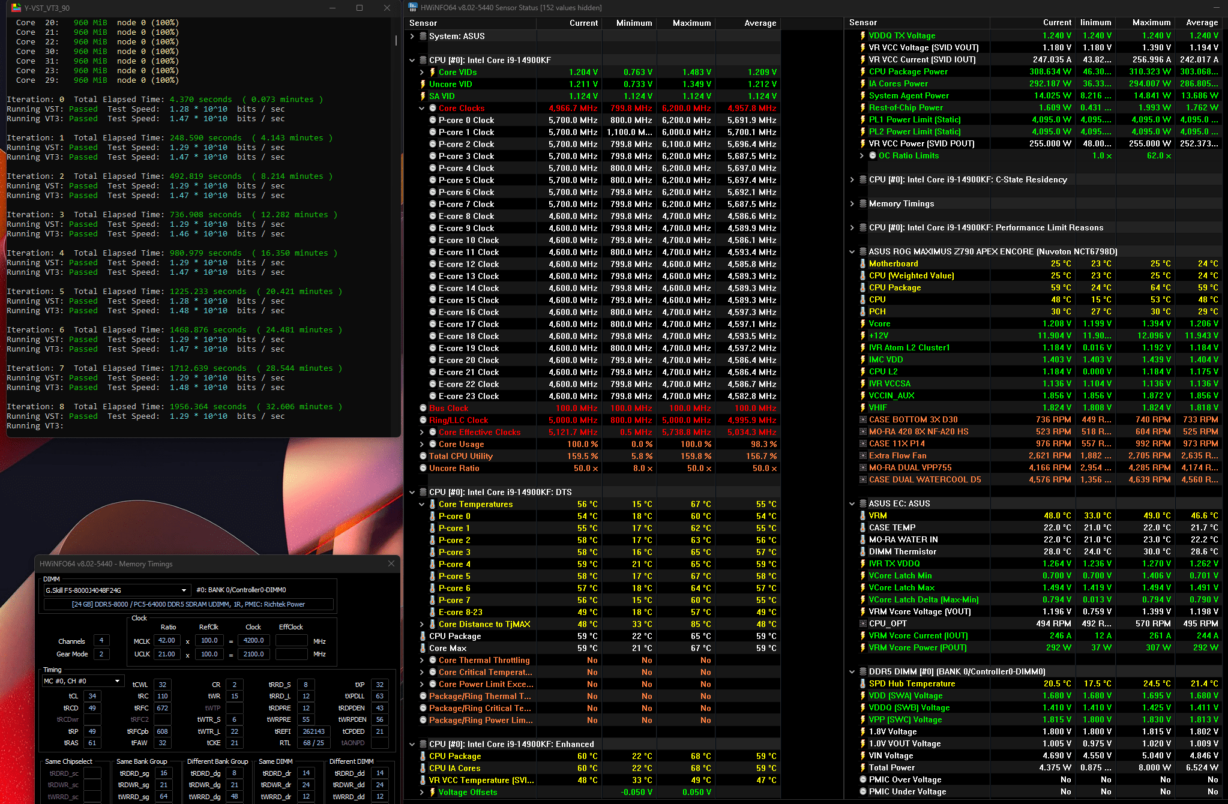This screenshot has width=1228, height=804.
Task: Click the tREFI field showing 262143
Action: [x=314, y=731]
